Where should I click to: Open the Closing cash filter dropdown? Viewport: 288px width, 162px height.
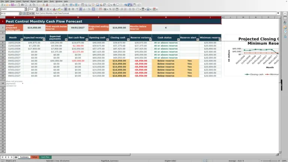[x=128, y=40]
